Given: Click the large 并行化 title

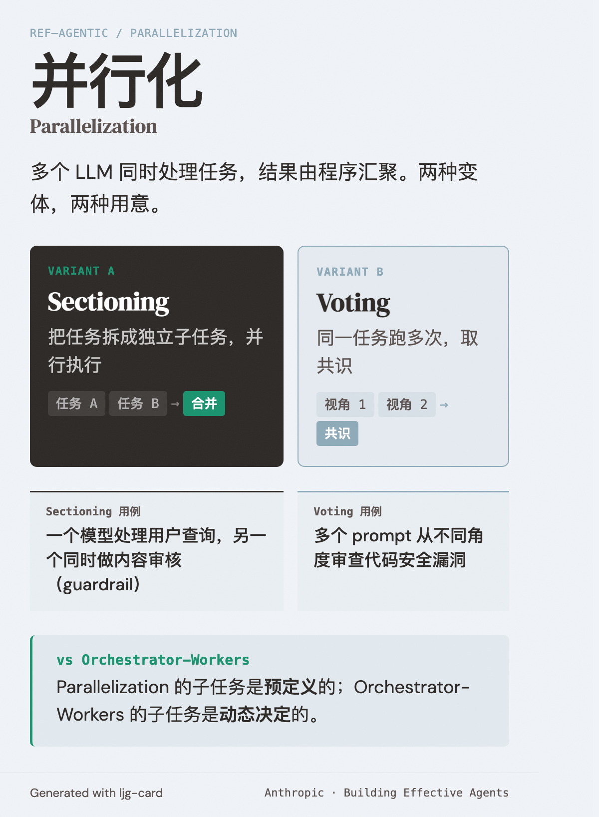Looking at the screenshot, I should 117,81.
